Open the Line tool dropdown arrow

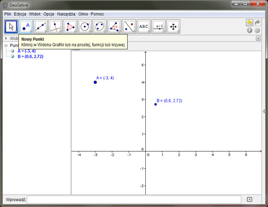tap(46, 32)
